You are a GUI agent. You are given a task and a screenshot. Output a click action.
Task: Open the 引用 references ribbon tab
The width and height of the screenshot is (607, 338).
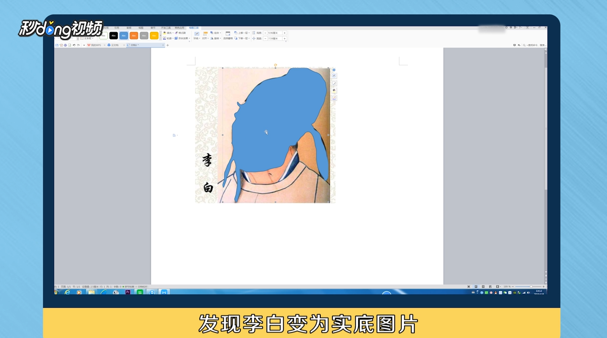pos(117,28)
